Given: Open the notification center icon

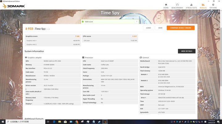Looking at the screenshot, I should point(219,122).
